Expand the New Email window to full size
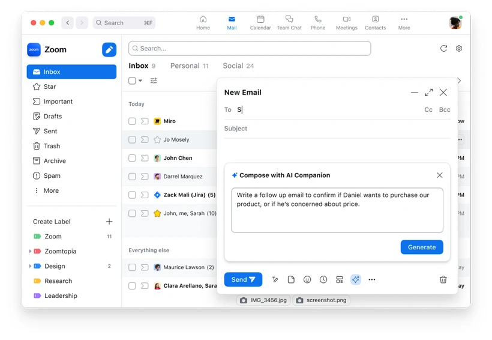Image resolution: width=492 pixels, height=340 pixels. point(428,93)
